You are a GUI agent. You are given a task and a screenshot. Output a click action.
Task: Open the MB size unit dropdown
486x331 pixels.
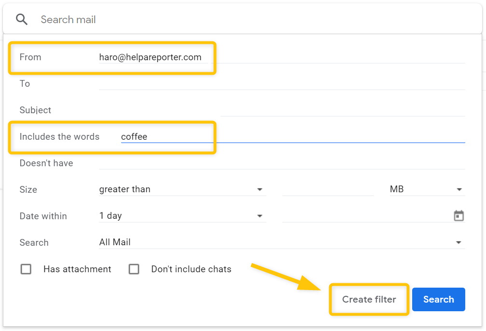(427, 189)
